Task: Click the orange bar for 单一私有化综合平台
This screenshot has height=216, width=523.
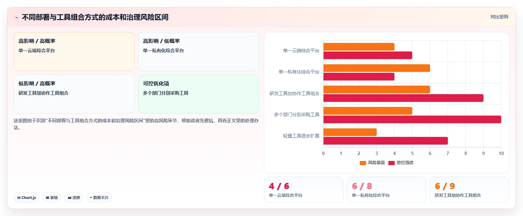Action: (x=377, y=68)
